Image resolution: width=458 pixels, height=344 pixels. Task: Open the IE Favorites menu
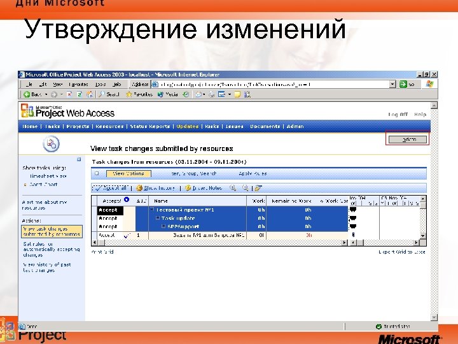[x=78, y=84]
